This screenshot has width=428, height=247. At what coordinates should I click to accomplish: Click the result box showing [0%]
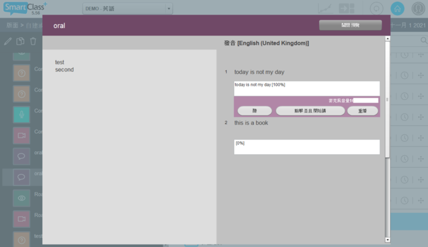pos(306,147)
